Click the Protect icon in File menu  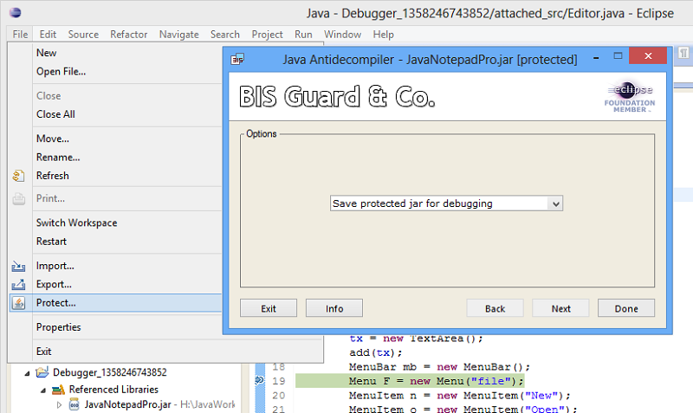(19, 303)
